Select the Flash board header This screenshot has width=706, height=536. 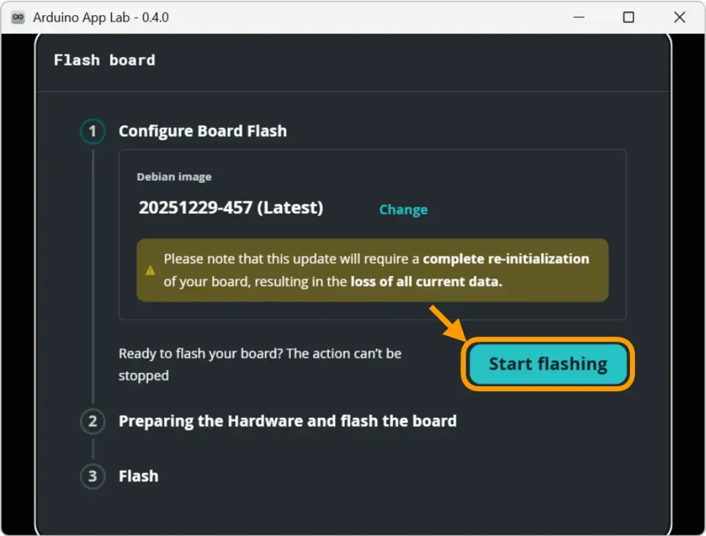(x=103, y=60)
